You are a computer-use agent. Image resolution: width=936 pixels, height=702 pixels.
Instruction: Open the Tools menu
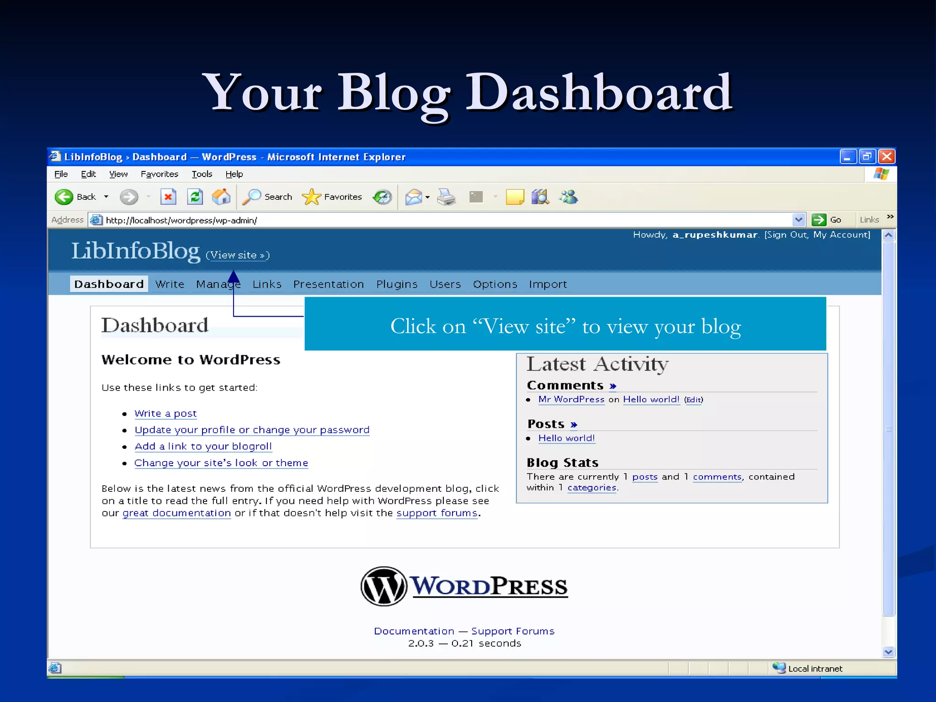pos(202,174)
